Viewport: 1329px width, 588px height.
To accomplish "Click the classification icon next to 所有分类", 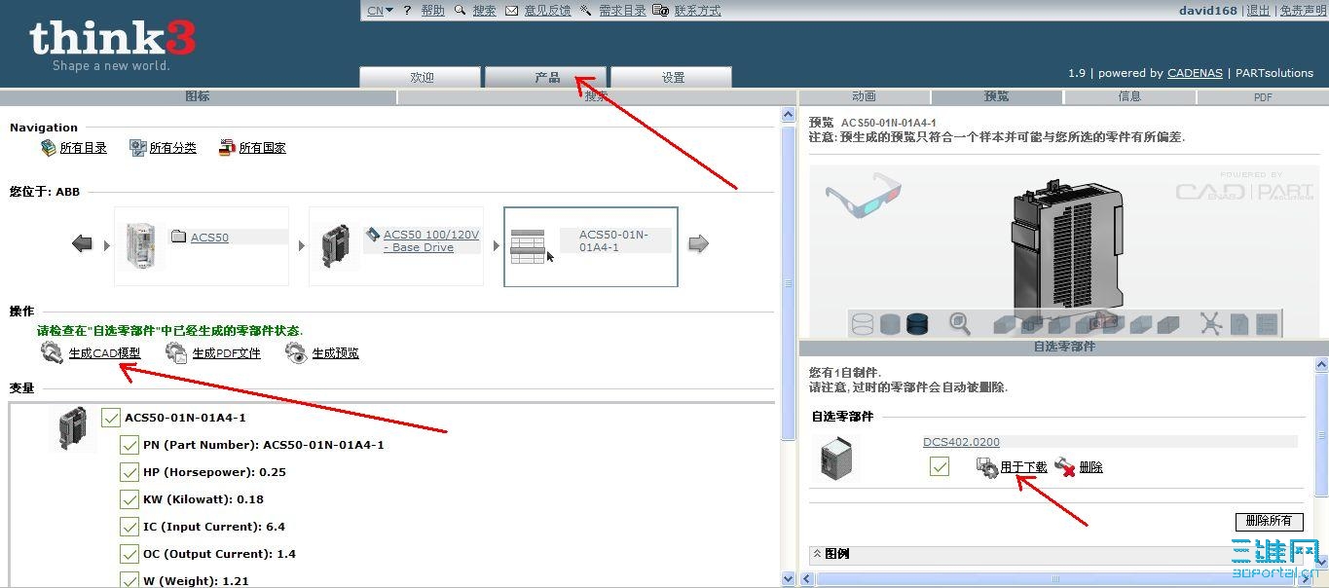I will pyautogui.click(x=138, y=148).
